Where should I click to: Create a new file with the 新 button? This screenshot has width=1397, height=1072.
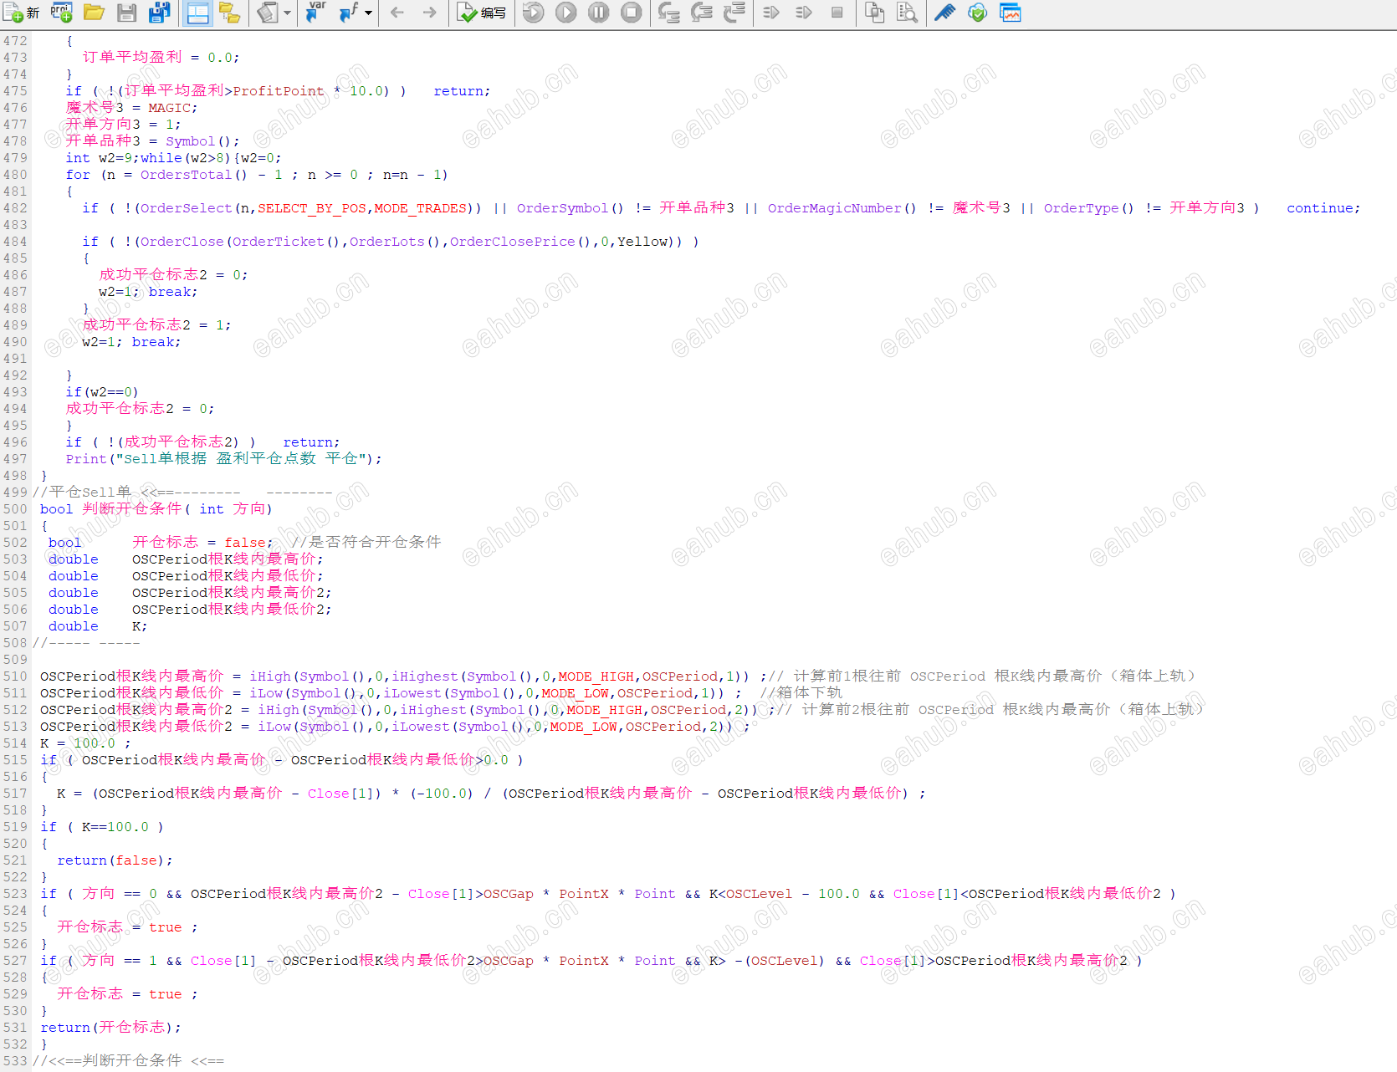[22, 13]
